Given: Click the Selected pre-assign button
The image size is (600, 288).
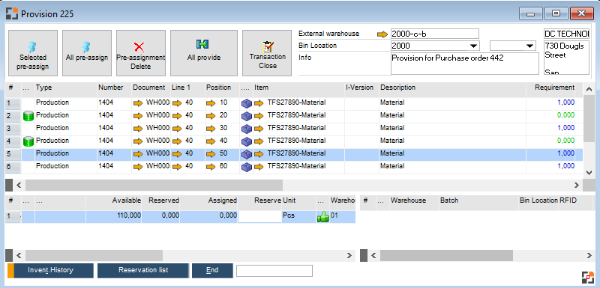Looking at the screenshot, I should coord(33,53).
